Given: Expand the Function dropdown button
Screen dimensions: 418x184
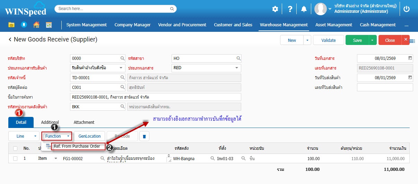Looking at the screenshot, I should [56, 136].
